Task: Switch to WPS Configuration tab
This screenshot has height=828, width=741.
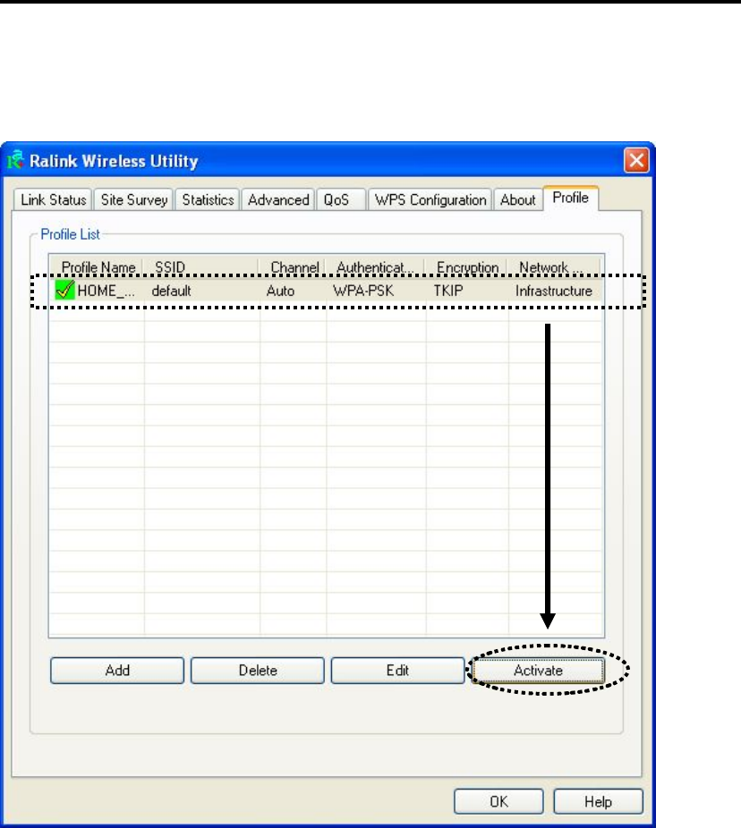Action: pos(430,199)
